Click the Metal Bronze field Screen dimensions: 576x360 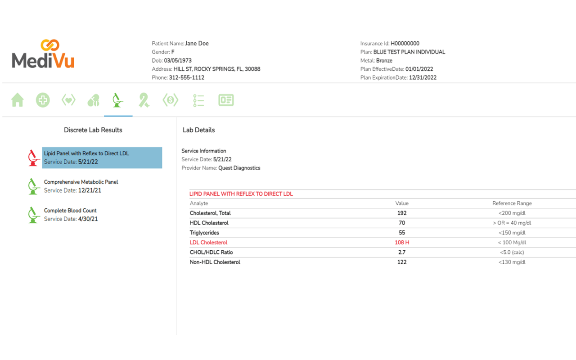point(376,60)
